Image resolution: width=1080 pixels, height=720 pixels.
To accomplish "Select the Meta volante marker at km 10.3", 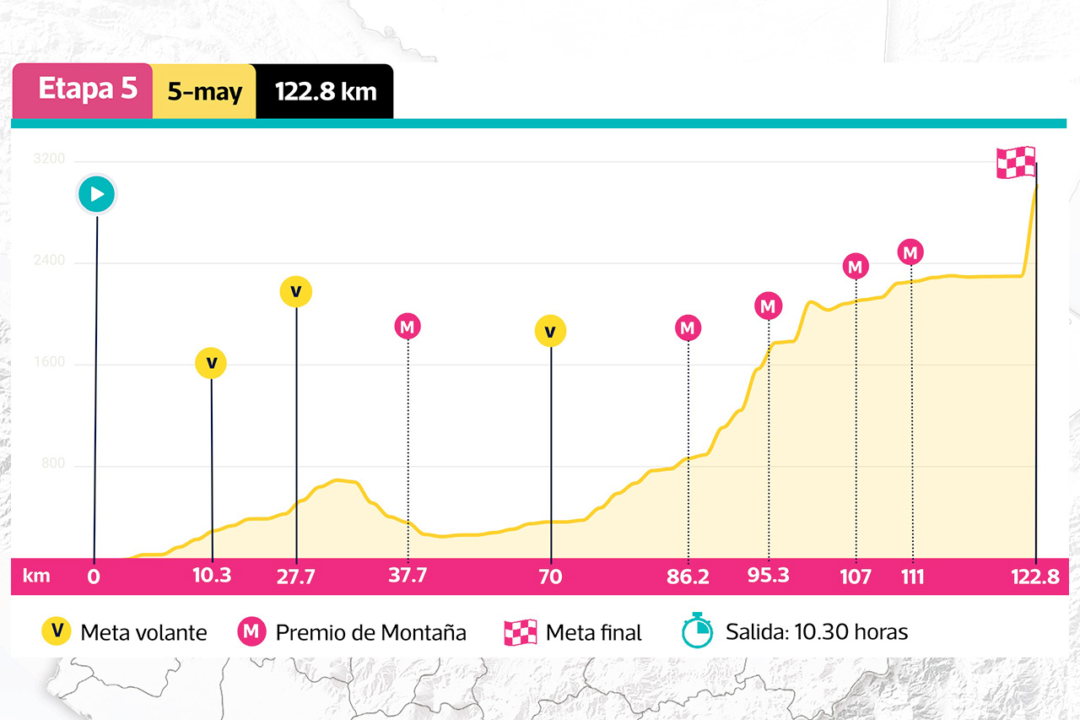I will (211, 363).
